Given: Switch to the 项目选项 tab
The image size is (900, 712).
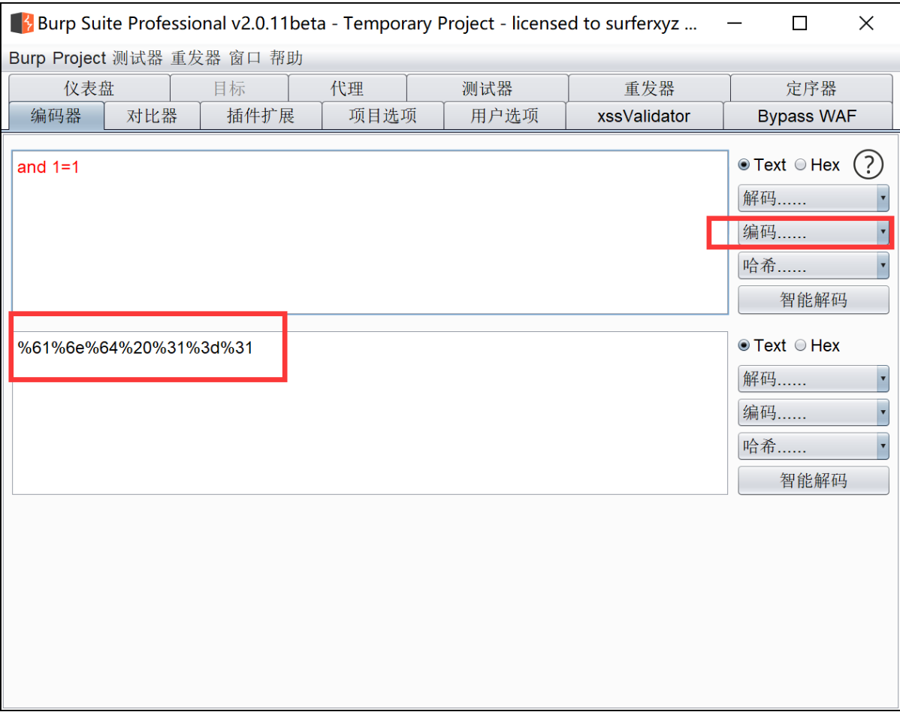Looking at the screenshot, I should point(383,116).
